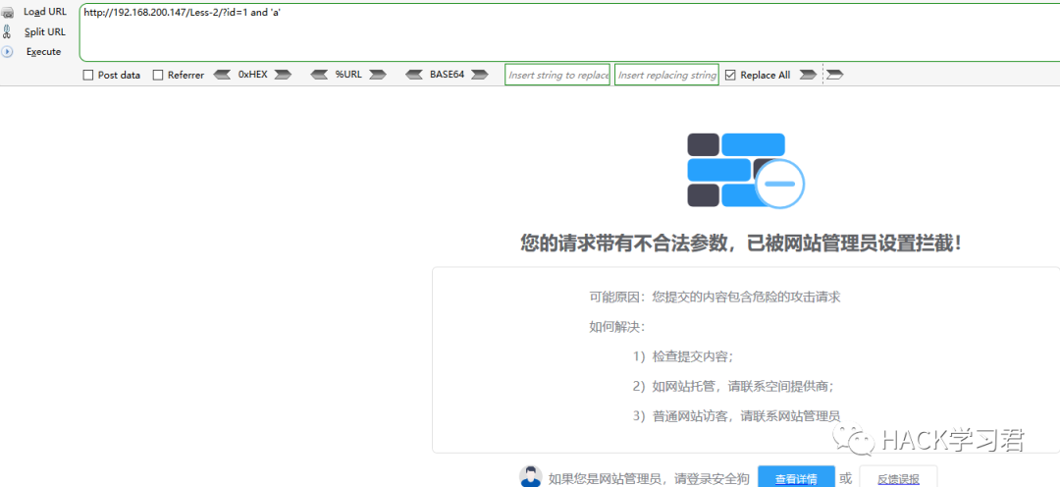Image resolution: width=1060 pixels, height=487 pixels.
Task: Click left arrow beside %URL to decode
Action: tap(319, 75)
